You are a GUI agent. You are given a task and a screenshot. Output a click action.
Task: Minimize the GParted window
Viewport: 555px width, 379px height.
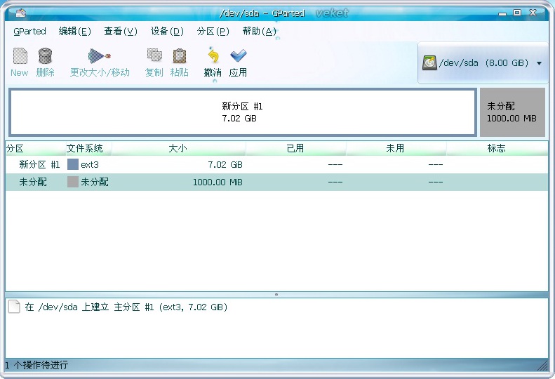pyautogui.click(x=502, y=13)
